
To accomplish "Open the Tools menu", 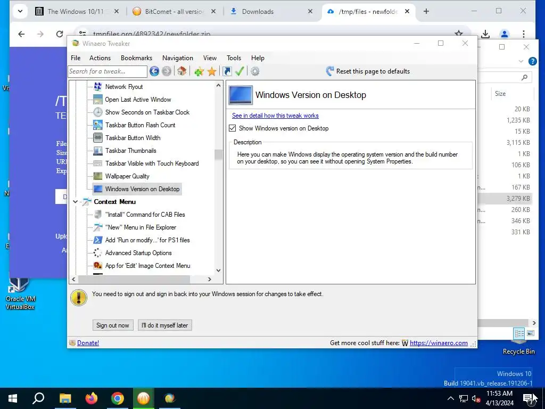I will tap(234, 58).
